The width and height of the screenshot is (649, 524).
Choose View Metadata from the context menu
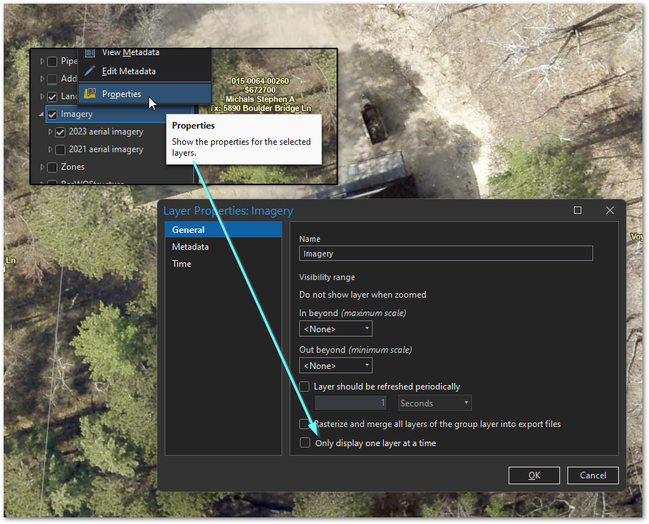(x=132, y=52)
